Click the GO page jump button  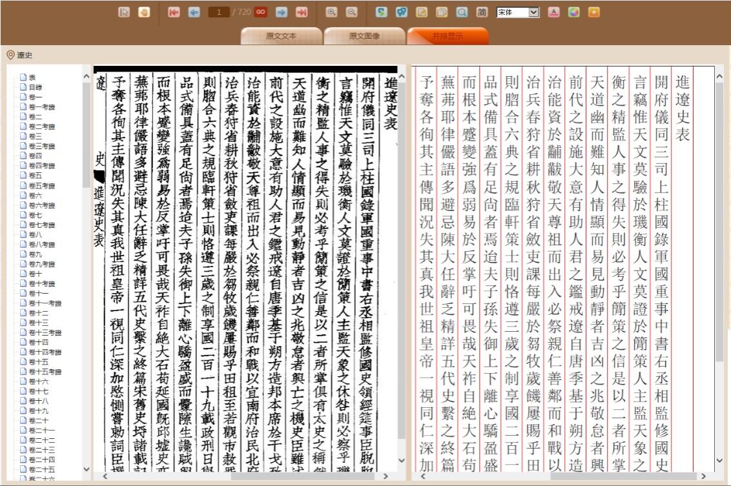261,12
